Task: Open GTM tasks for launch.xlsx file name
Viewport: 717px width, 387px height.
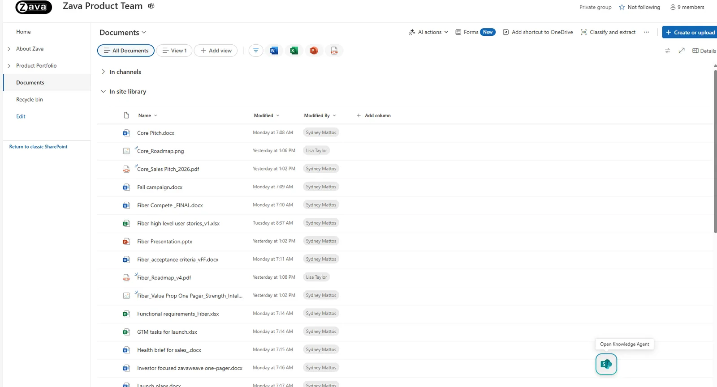Action: pos(167,332)
